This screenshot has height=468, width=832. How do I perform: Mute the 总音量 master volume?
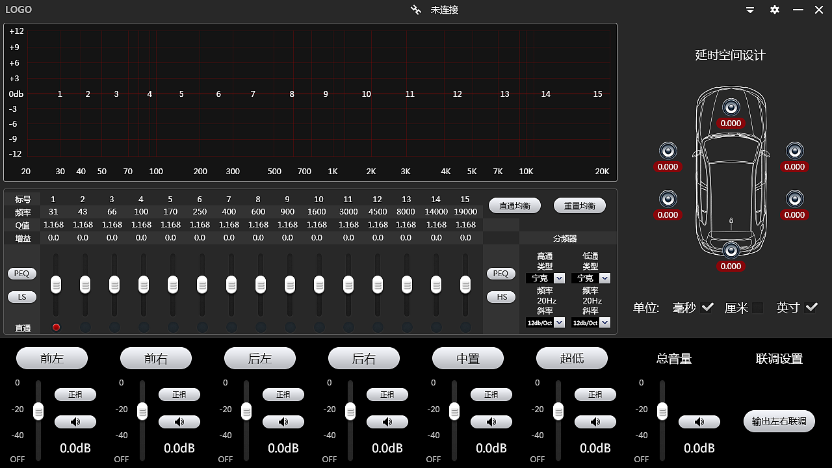pos(699,422)
